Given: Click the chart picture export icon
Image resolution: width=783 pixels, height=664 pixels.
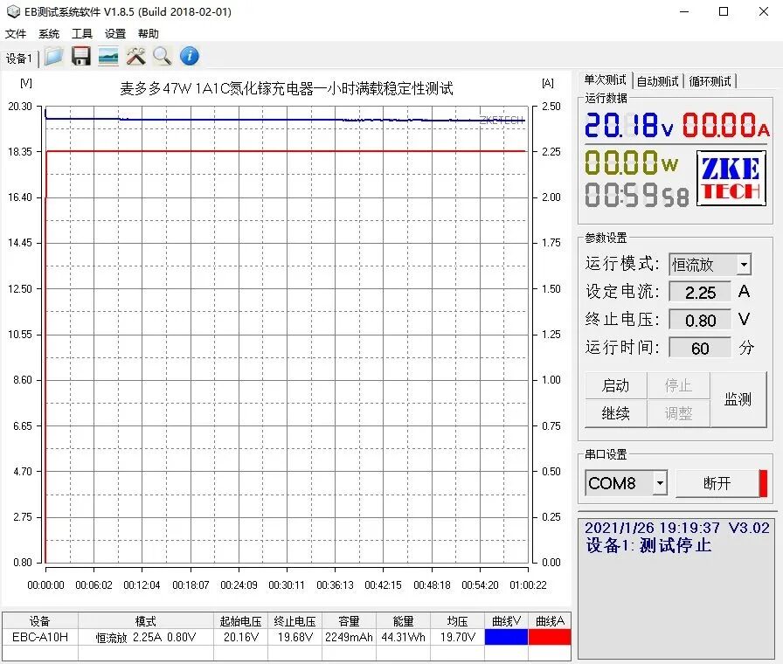Looking at the screenshot, I should click(108, 56).
